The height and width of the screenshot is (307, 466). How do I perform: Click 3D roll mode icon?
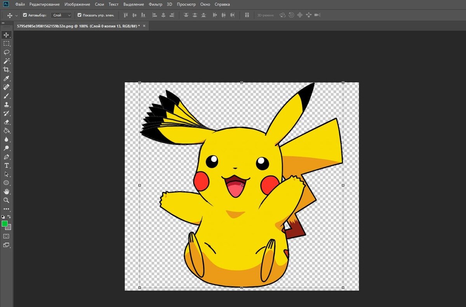click(291, 15)
